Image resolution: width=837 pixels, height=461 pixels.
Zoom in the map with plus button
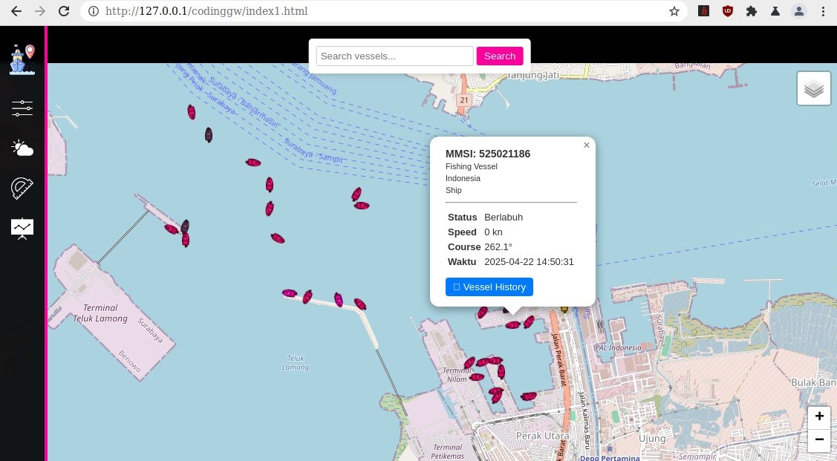pos(819,416)
